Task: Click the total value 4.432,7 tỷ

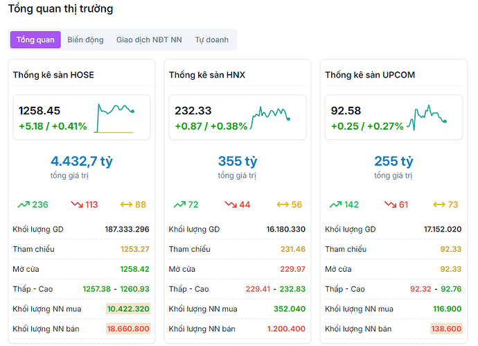Action: click(82, 161)
